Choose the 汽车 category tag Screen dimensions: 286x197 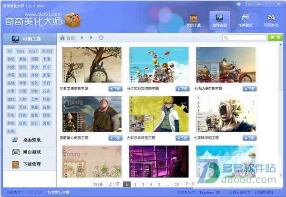tap(47, 67)
